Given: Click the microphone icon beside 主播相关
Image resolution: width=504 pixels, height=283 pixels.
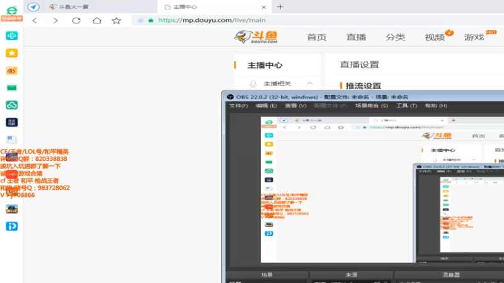Looking at the screenshot, I should [x=253, y=84].
